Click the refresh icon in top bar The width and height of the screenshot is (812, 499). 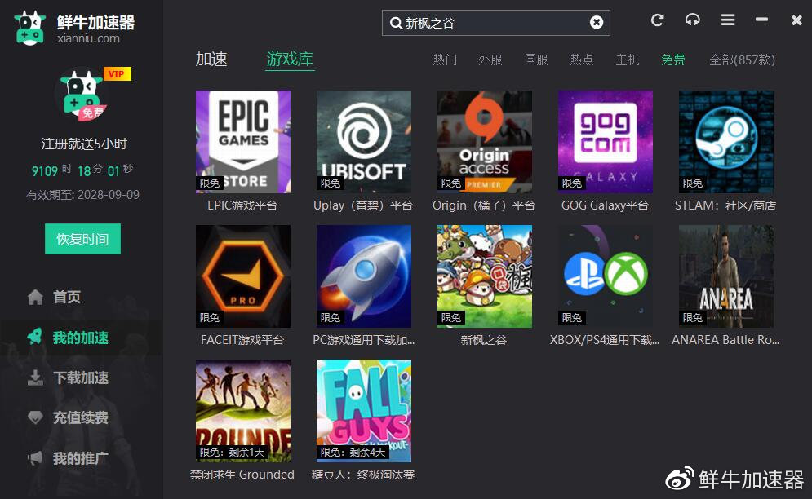pos(657,20)
